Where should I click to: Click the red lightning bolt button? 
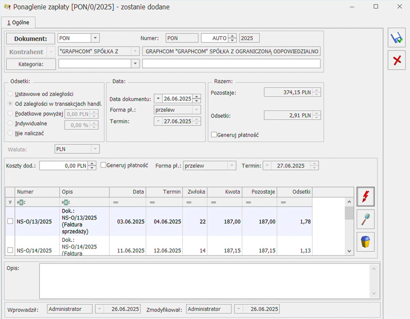coord(365,197)
